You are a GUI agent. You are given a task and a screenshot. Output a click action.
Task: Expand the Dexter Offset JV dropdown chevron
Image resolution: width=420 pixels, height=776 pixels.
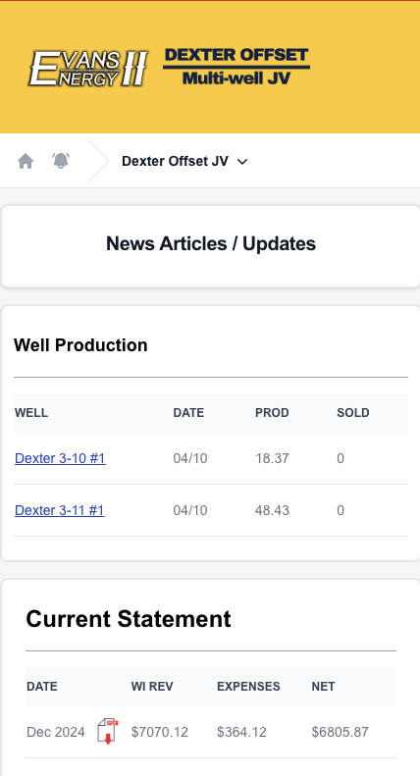[x=242, y=162]
